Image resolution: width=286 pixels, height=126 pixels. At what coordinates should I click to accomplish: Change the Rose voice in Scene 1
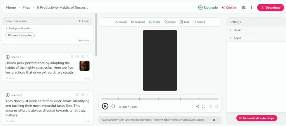tap(10, 78)
